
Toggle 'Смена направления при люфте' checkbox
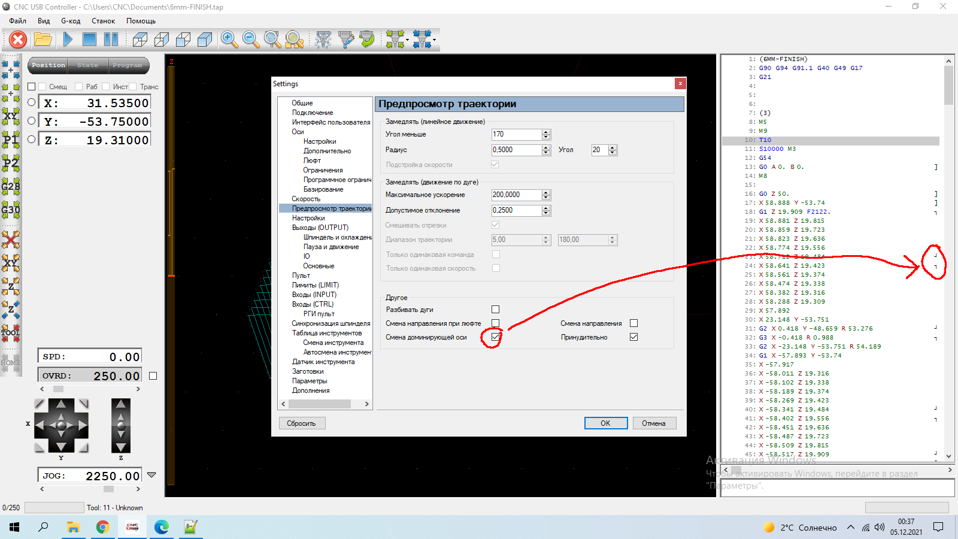coord(495,323)
